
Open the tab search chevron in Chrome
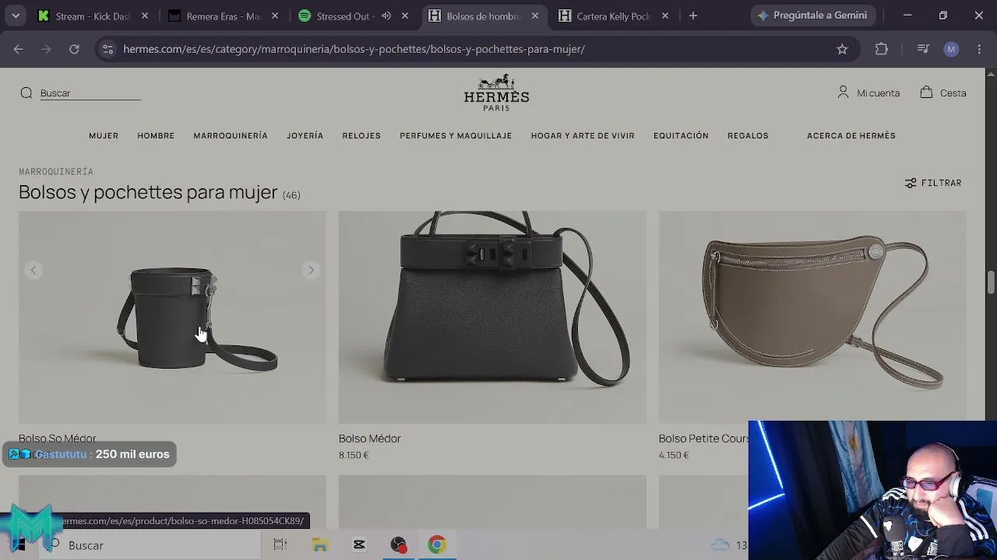[x=16, y=16]
